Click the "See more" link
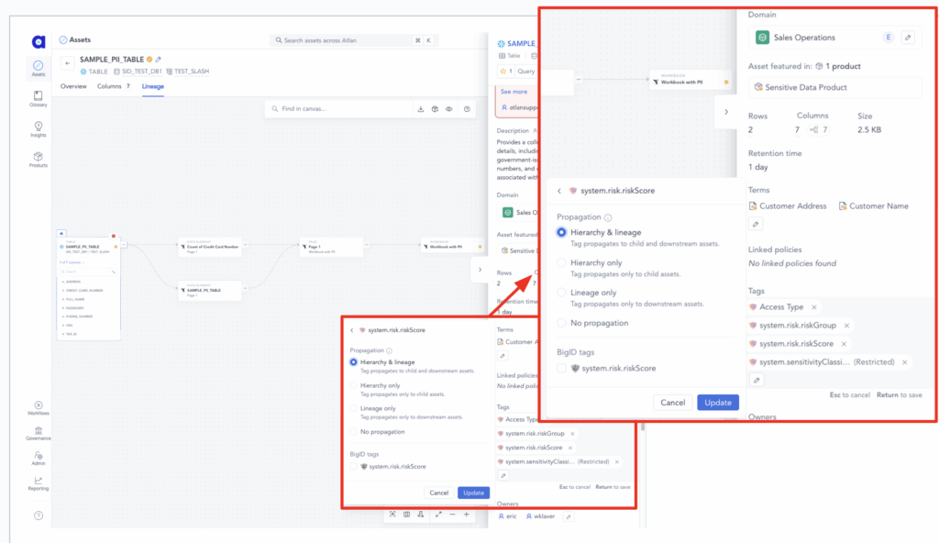Screen dimensions: 939x543 click(x=514, y=92)
